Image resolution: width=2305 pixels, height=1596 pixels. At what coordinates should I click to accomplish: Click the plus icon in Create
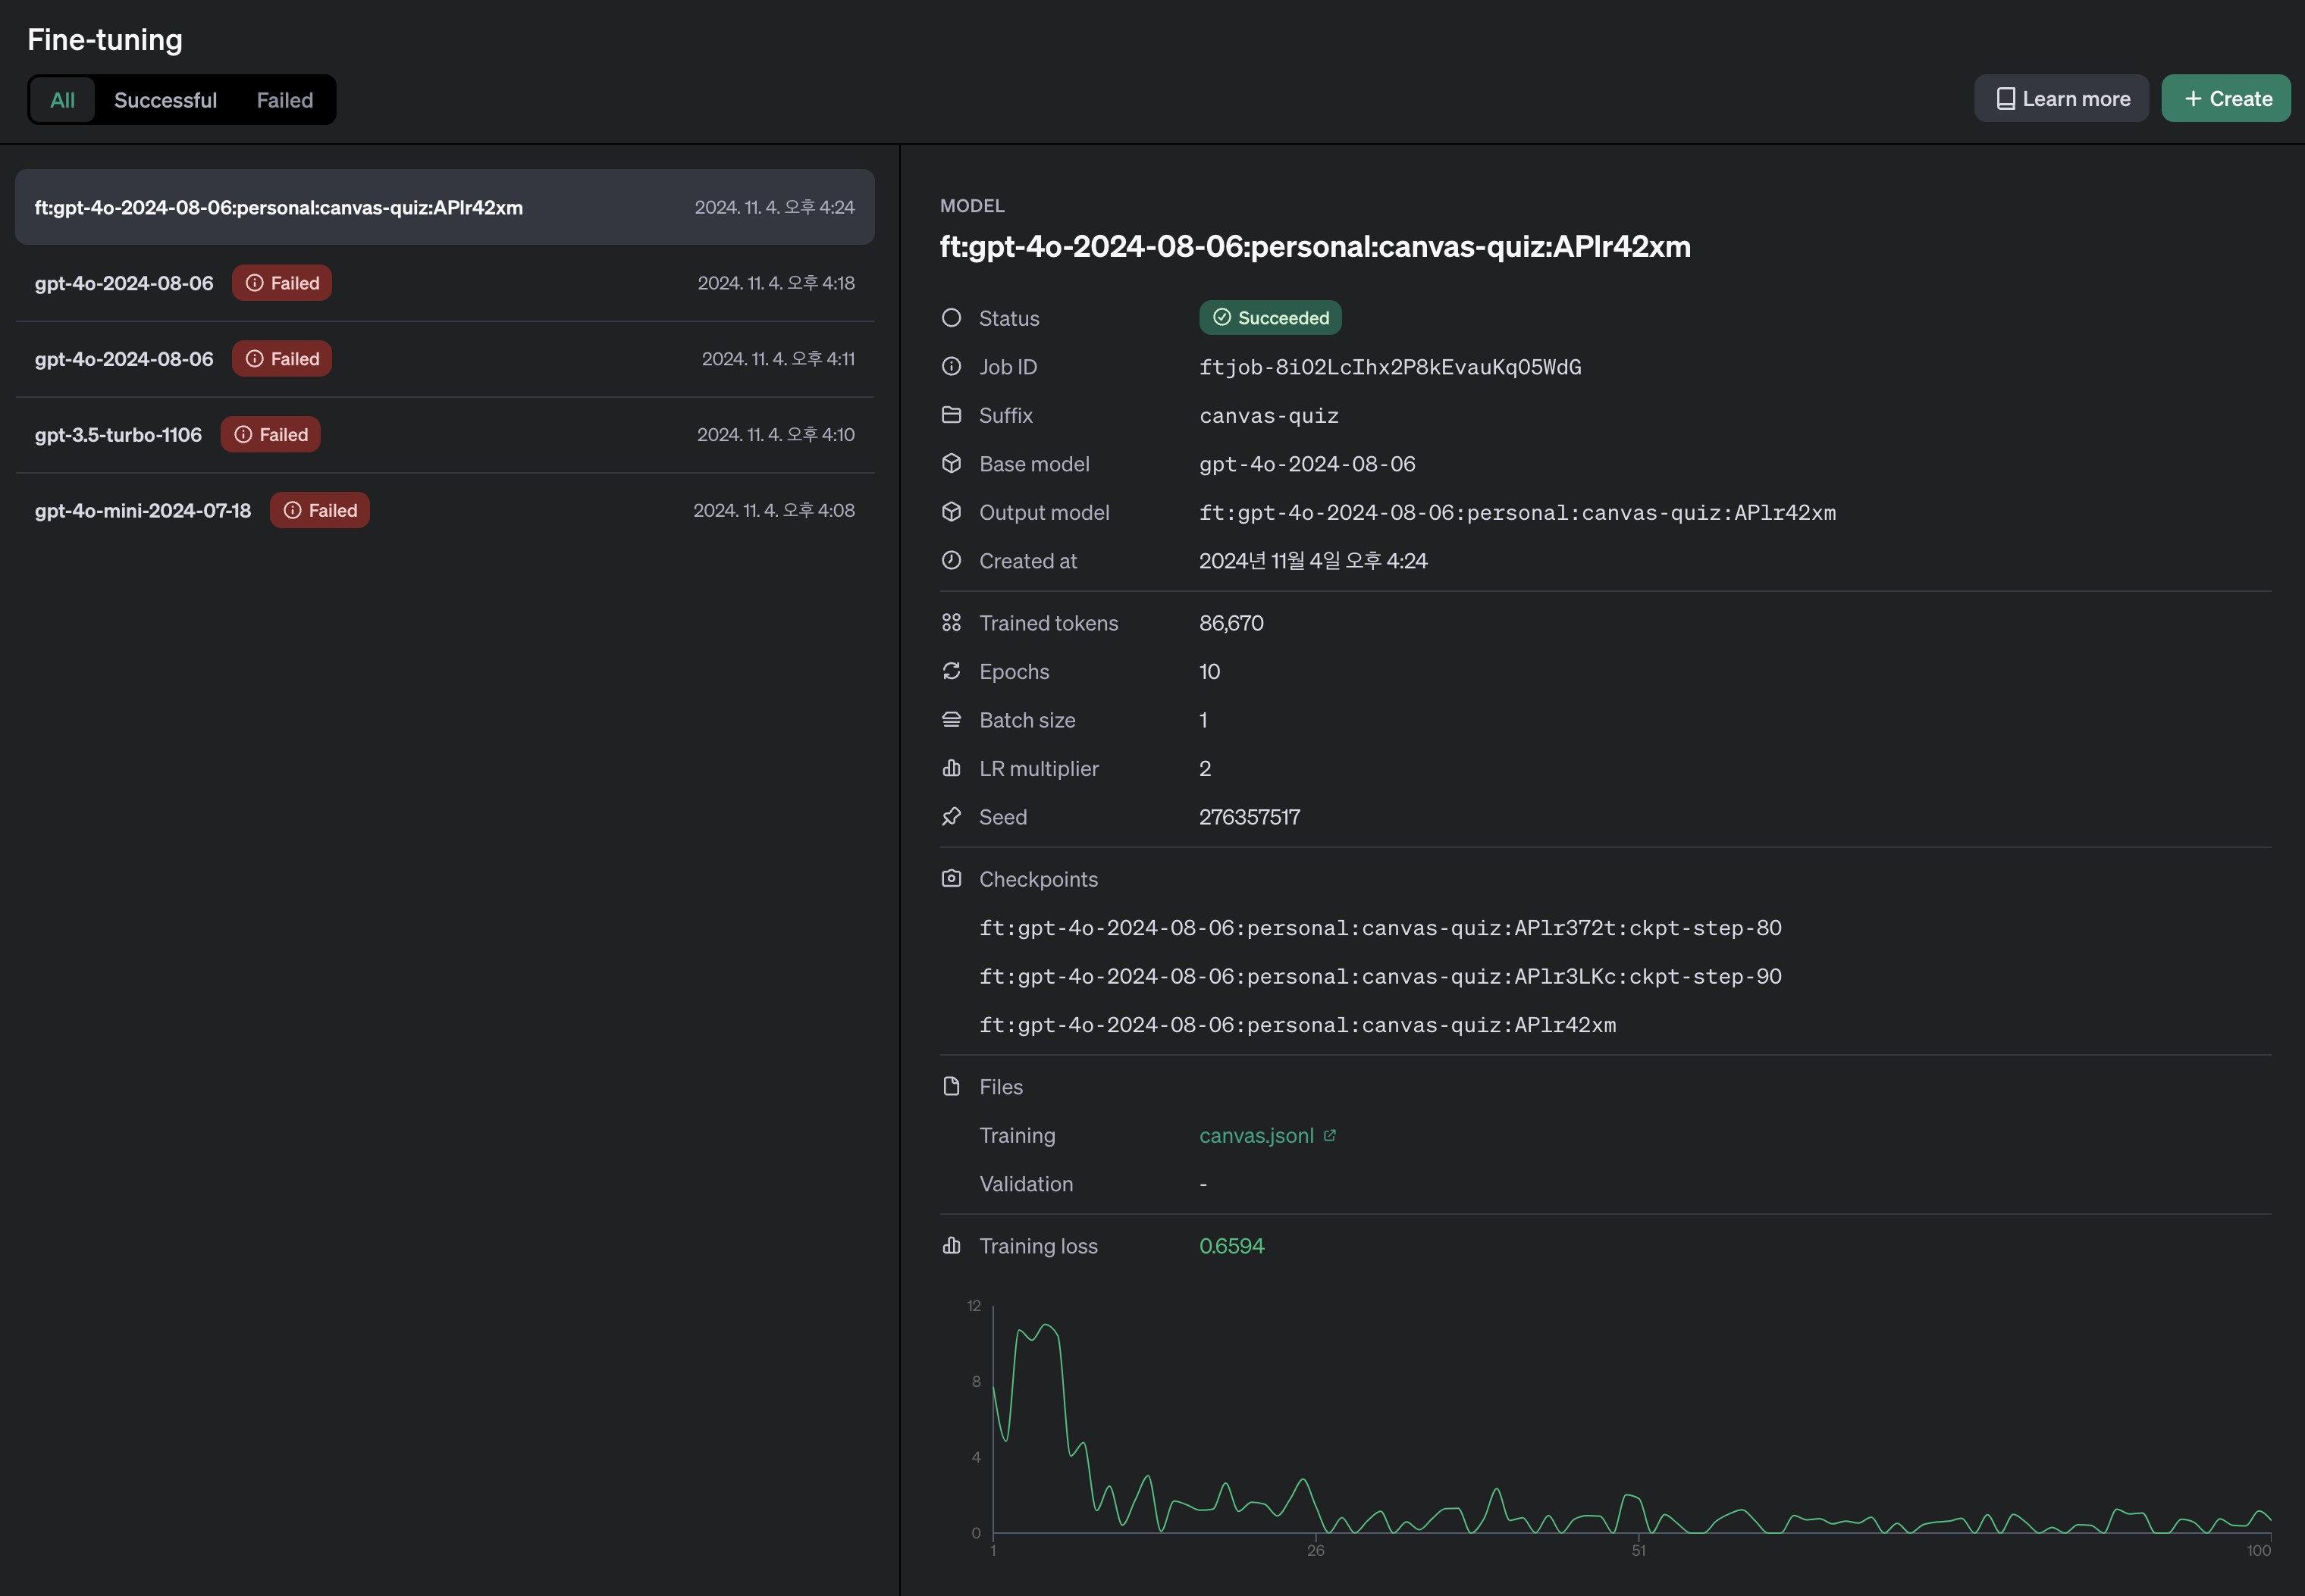coord(2193,98)
